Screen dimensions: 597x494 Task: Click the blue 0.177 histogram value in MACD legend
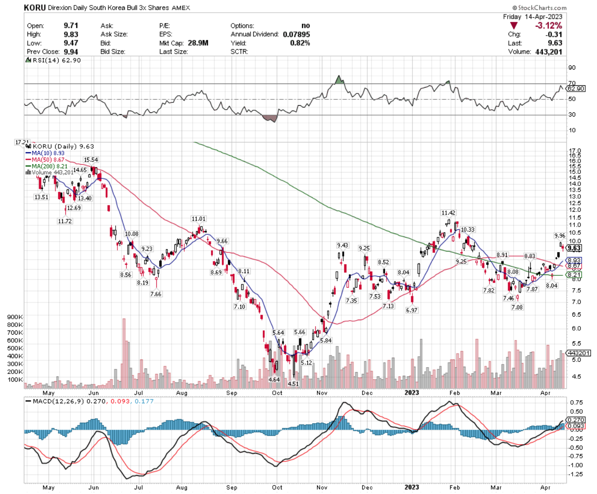(145, 401)
